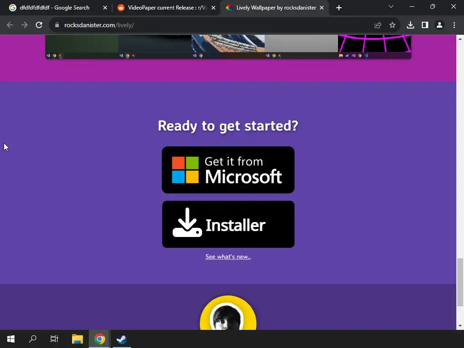Select the Lively Wallpaper by rocksdanister tab
The image size is (464, 348).
[276, 8]
